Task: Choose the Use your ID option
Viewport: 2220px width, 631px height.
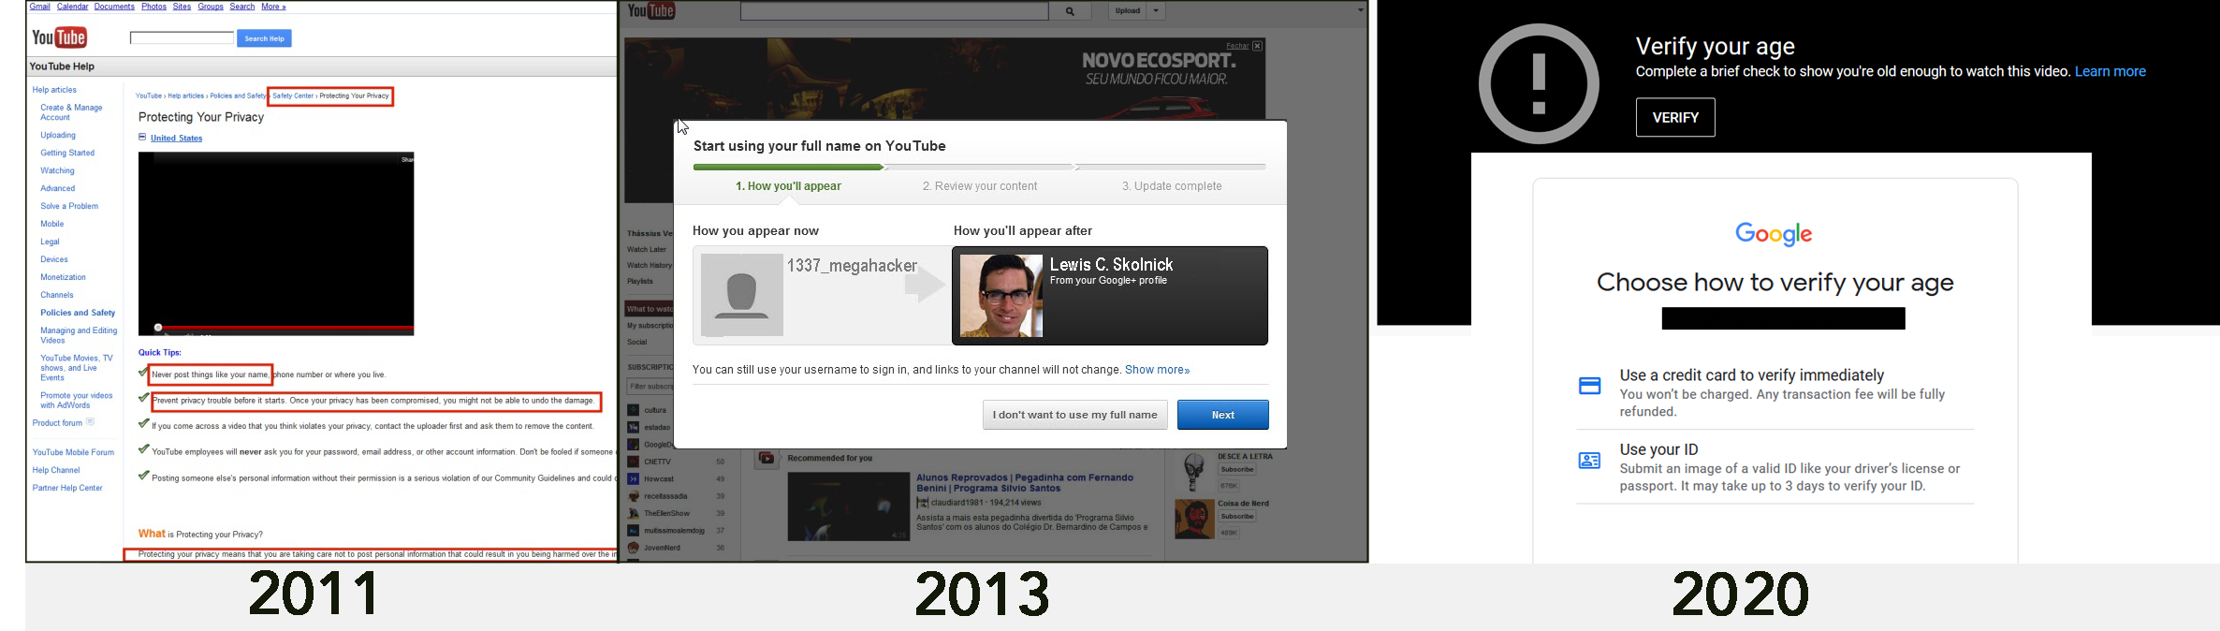Action: tap(1775, 467)
